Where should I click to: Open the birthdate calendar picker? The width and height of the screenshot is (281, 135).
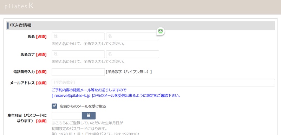click(x=89, y=116)
